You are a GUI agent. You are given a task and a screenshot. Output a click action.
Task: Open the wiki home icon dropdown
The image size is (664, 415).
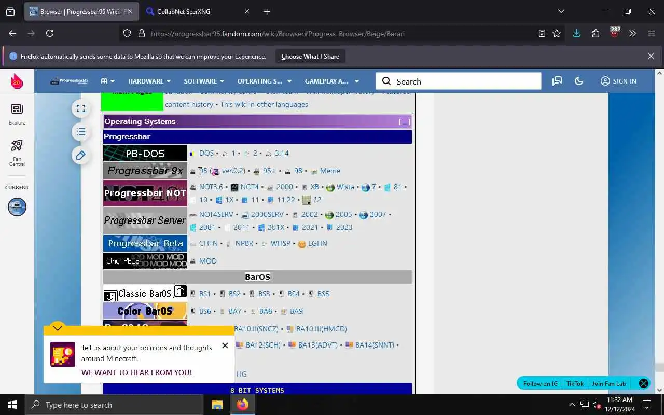(x=108, y=81)
